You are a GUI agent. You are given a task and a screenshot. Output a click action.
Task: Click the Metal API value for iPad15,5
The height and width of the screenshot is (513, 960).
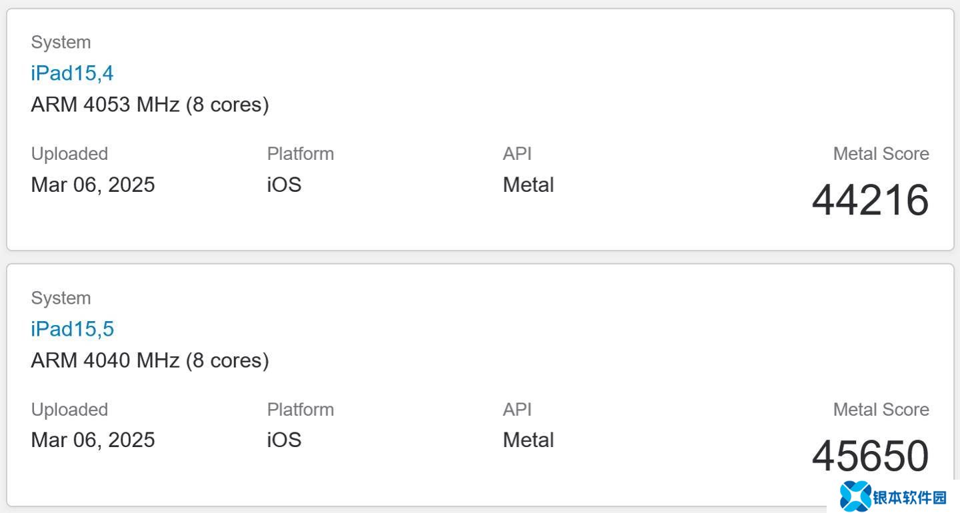(528, 440)
